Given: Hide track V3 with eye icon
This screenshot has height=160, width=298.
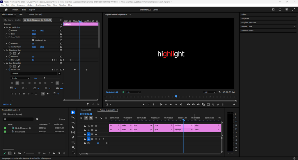Looking at the screenshot, I should pyautogui.click(x=96, y=126).
